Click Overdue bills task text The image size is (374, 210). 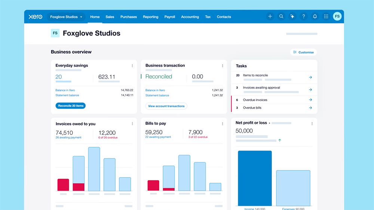click(x=252, y=108)
